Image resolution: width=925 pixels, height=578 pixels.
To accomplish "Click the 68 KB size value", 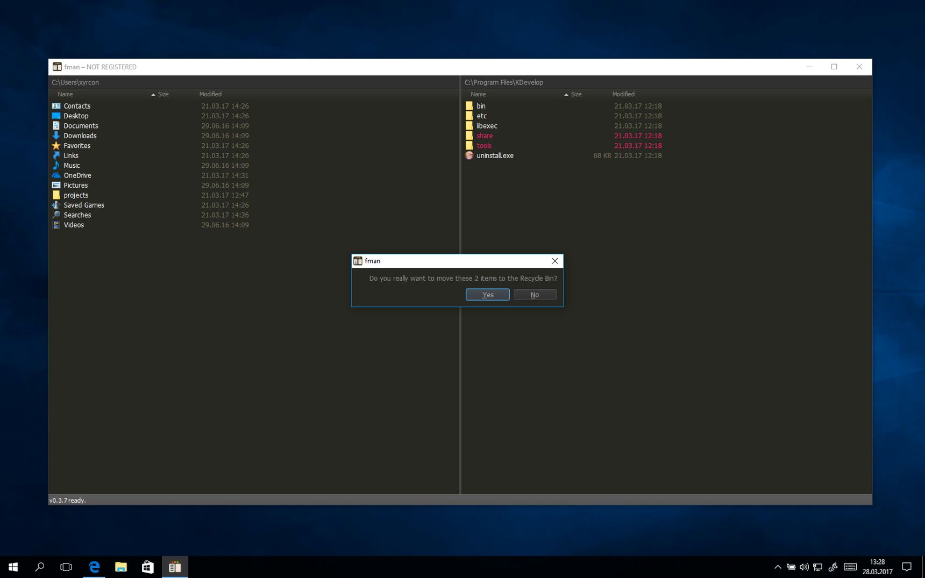I will (602, 155).
